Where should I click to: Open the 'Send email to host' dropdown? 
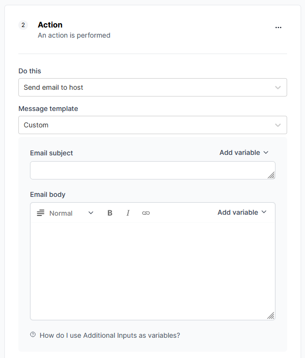point(153,87)
